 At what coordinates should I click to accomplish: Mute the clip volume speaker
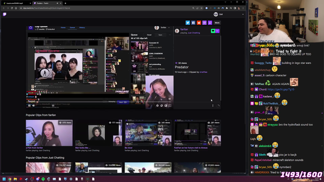point(34,106)
